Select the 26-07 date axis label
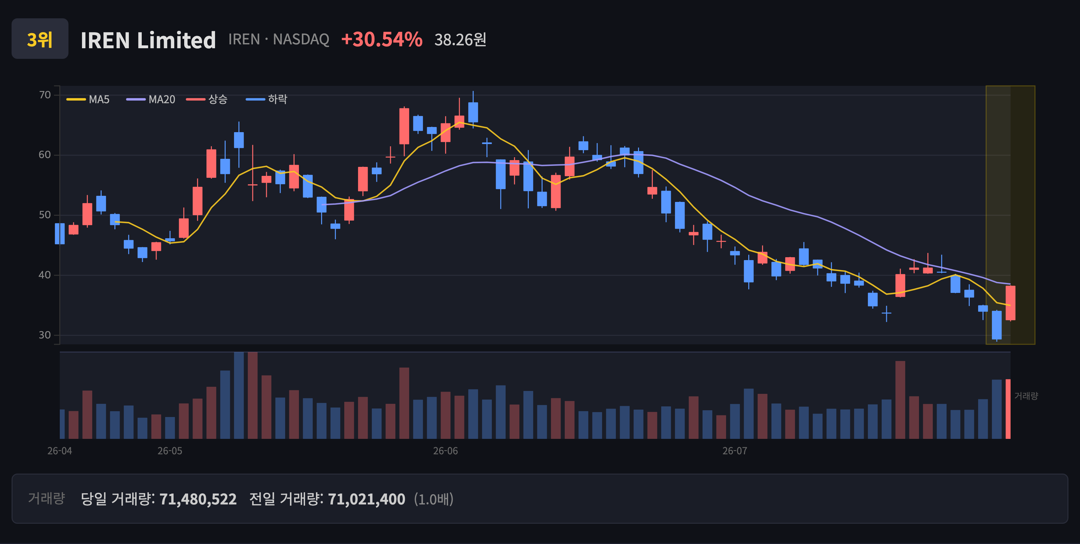 [734, 451]
